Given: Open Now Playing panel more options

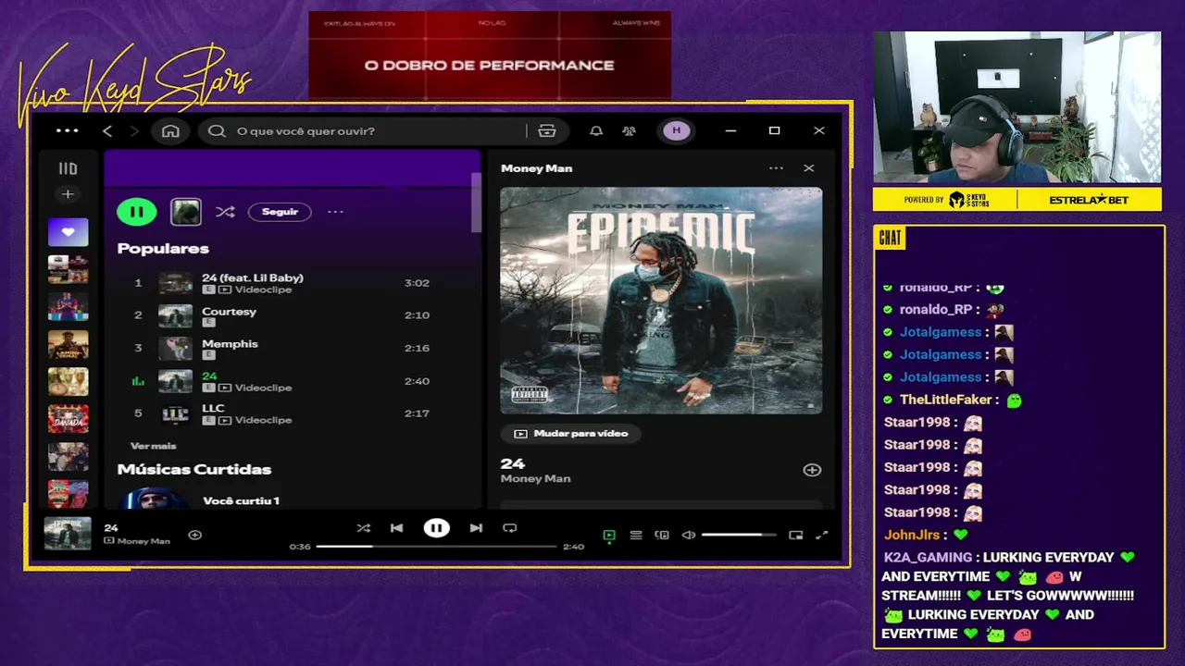Looking at the screenshot, I should coord(776,168).
